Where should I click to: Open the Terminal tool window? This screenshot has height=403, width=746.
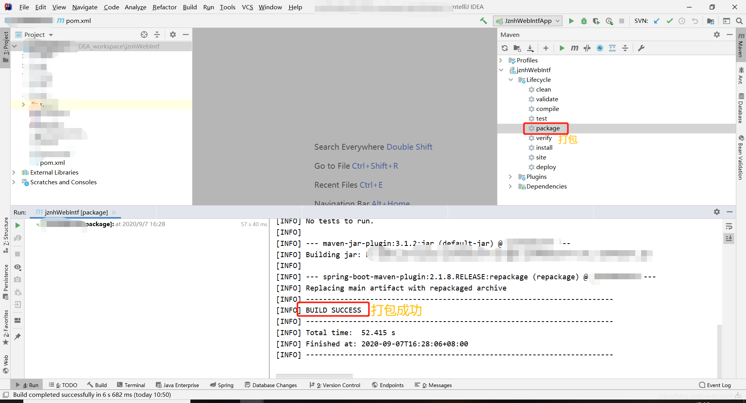point(131,385)
